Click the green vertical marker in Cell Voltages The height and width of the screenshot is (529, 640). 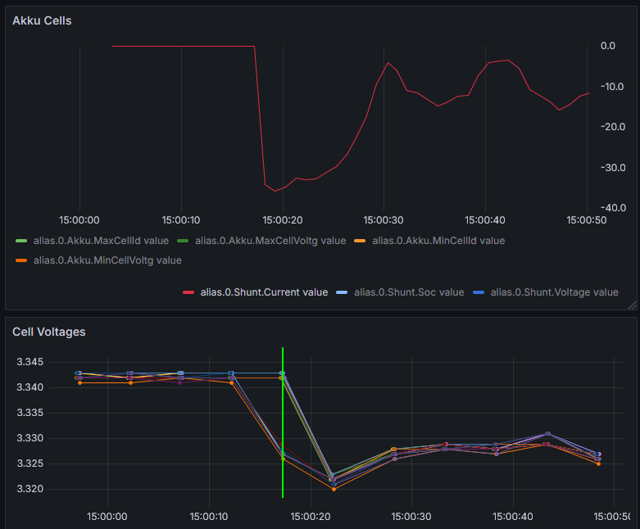(x=283, y=409)
